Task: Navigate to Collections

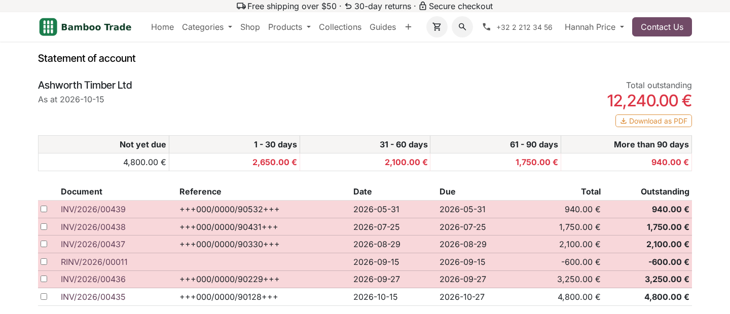Action: pos(340,27)
